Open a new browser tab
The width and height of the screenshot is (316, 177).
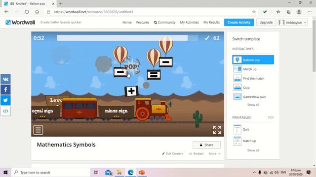point(61,3)
